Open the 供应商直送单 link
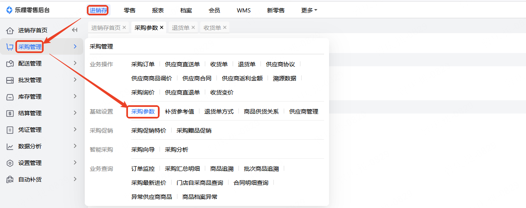This screenshot has height=208, width=526. pos(182,64)
